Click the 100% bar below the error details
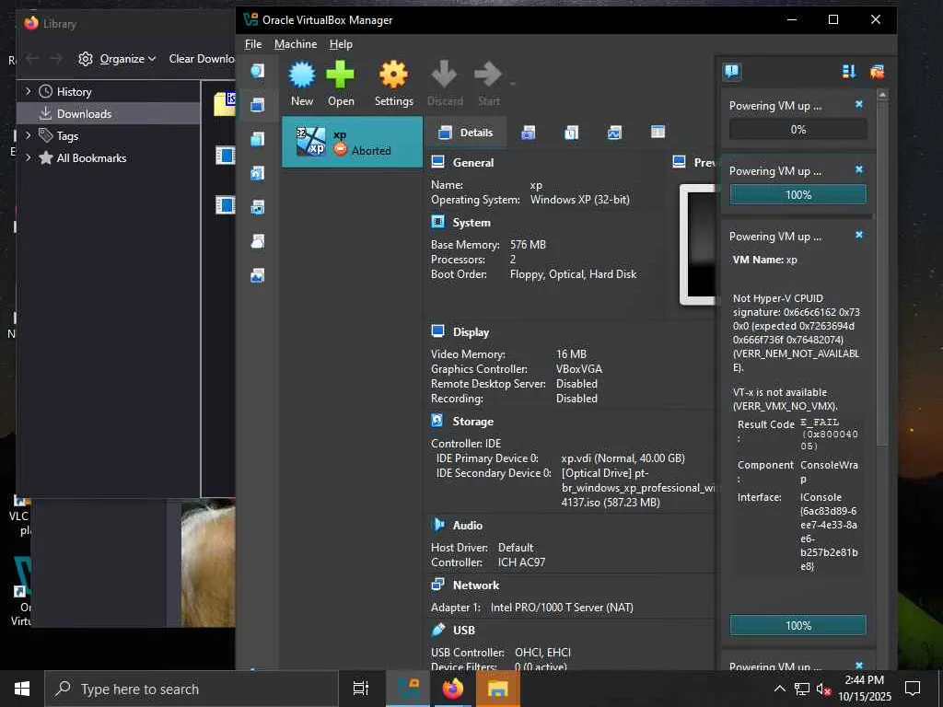The width and height of the screenshot is (943, 707). point(798,625)
